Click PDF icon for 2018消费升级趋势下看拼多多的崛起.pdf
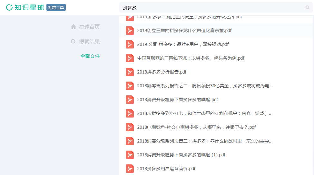The height and width of the screenshot is (175, 314). 130,100
